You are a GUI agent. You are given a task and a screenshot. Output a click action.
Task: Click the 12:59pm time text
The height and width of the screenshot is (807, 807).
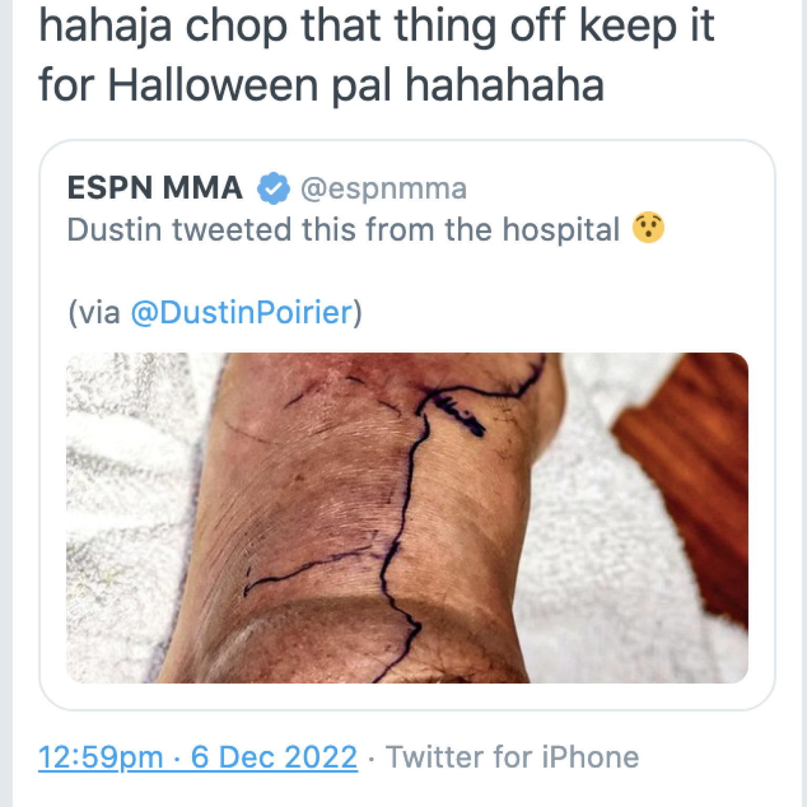click(x=100, y=757)
